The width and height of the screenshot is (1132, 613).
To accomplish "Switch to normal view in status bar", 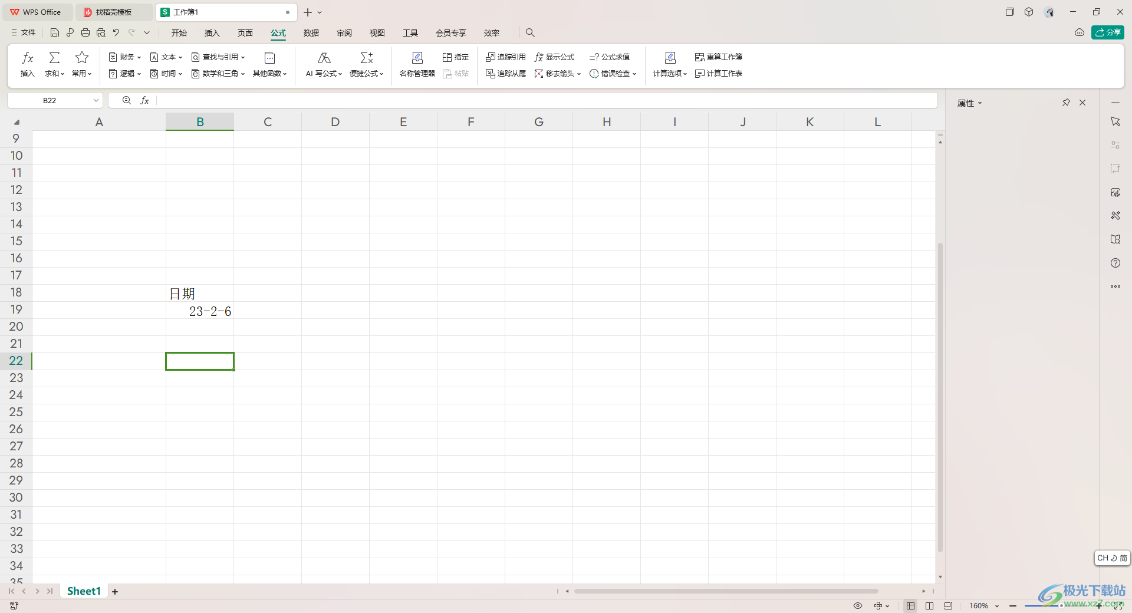I will [911, 606].
